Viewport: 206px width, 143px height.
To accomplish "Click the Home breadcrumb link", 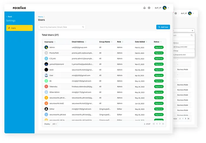I will (x=40, y=17).
